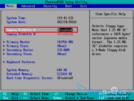Click the Item Specific Help heading
The width and height of the screenshot is (134, 101).
pyautogui.click(x=110, y=14)
